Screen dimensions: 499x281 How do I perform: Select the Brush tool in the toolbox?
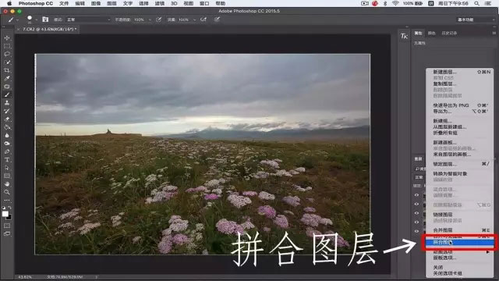point(7,94)
